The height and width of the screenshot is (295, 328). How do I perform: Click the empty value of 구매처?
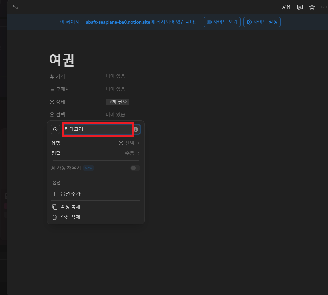pos(115,89)
